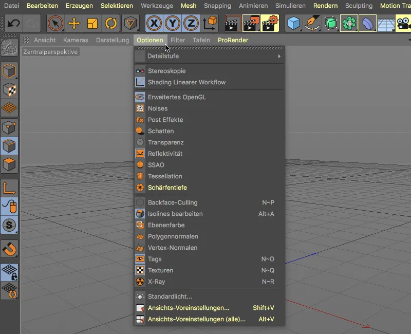Image resolution: width=411 pixels, height=334 pixels.
Task: Open the Optionen viewport menu
Action: (150, 40)
